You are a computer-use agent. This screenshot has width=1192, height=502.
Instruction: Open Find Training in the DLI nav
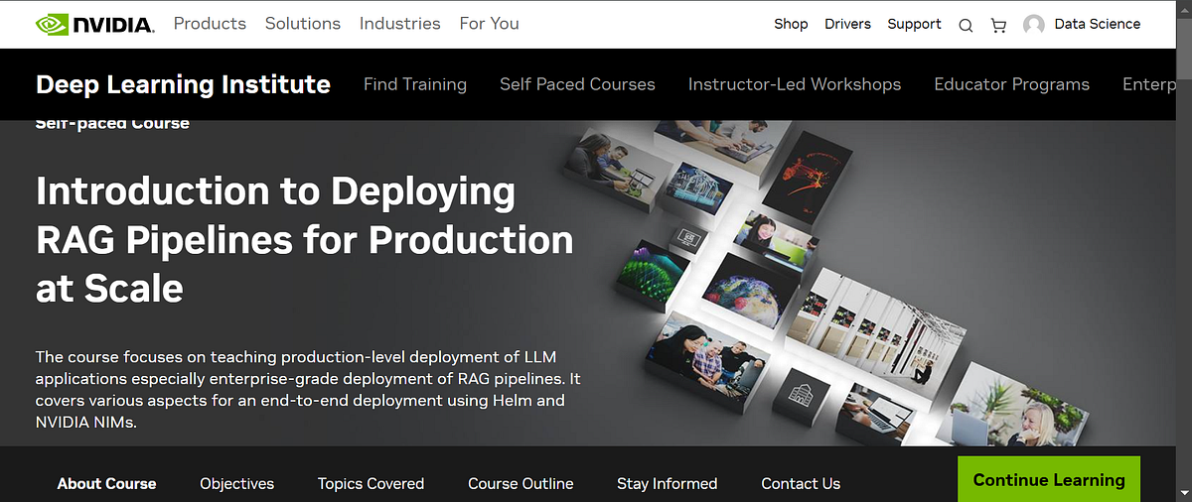coord(415,84)
